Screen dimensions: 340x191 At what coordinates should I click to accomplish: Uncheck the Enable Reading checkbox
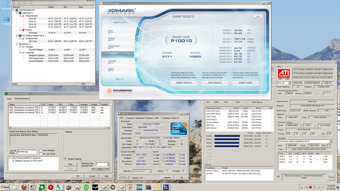point(66,159)
